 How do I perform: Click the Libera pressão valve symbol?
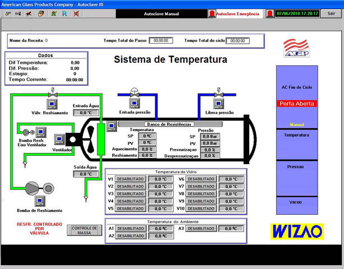click(219, 92)
